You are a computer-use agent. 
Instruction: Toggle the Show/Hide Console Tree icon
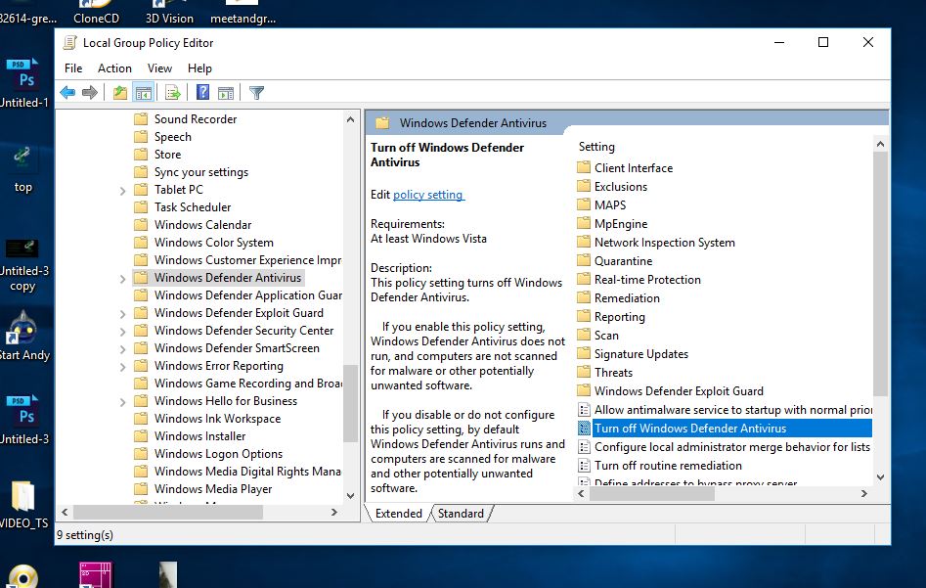click(x=144, y=92)
